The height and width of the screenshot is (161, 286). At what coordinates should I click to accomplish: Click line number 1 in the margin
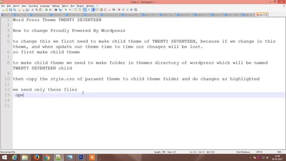point(8,20)
